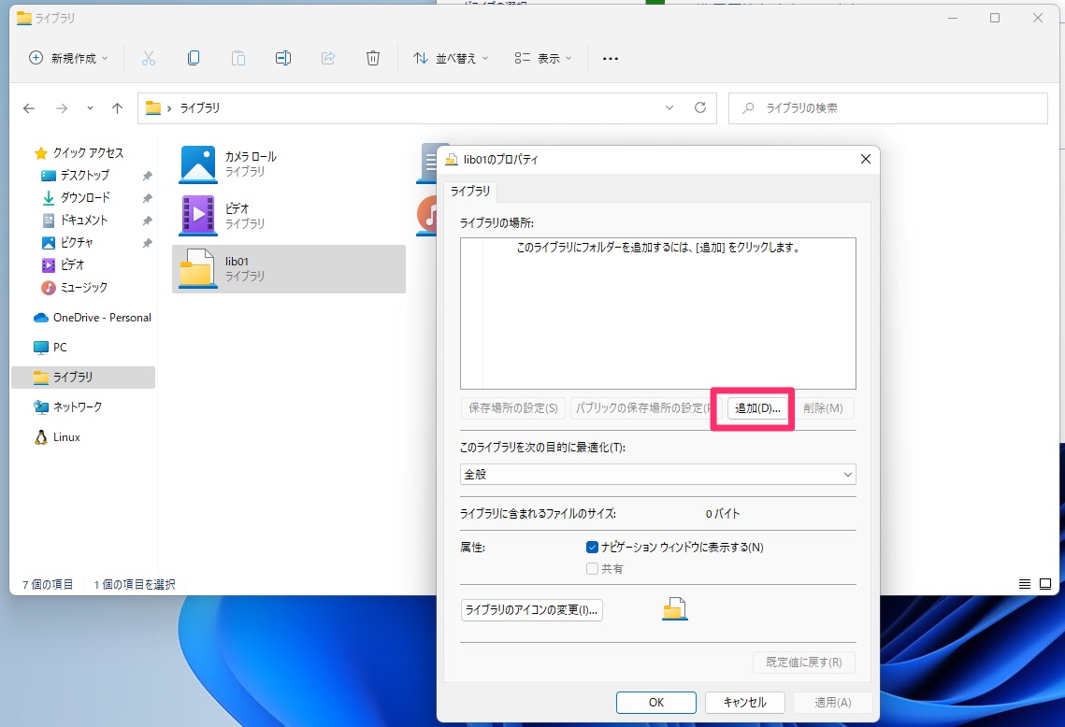Open recent locations chevron near navigation arrows
The image size is (1065, 727).
pyautogui.click(x=90, y=108)
